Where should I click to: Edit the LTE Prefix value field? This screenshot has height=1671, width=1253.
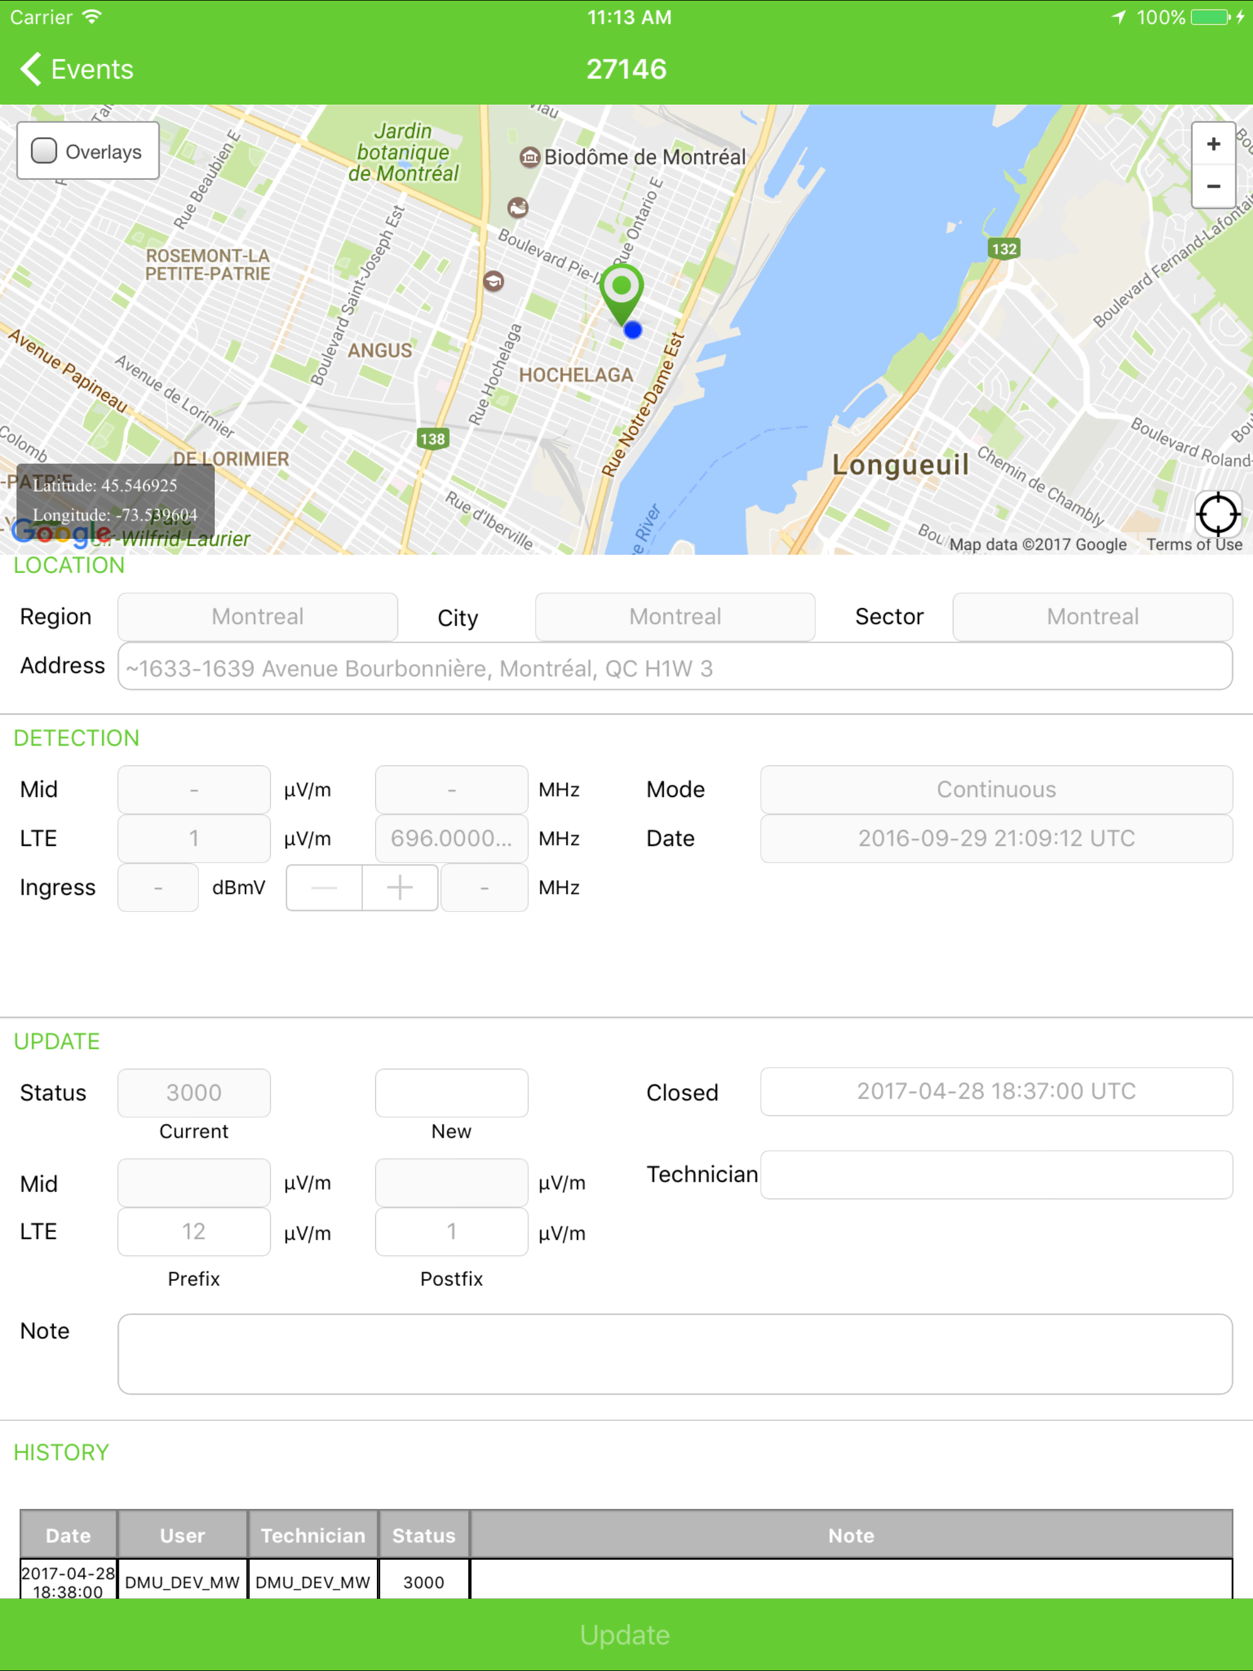[x=193, y=1231]
